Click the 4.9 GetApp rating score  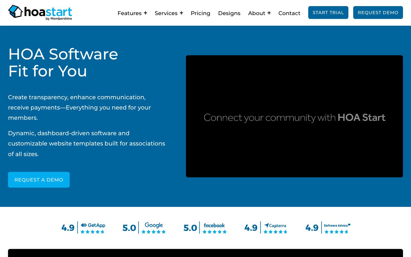pyautogui.click(x=68, y=228)
